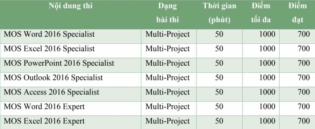Click Multi-Project in the Outlook Specialist row
The image size is (315, 129).
(x=168, y=78)
